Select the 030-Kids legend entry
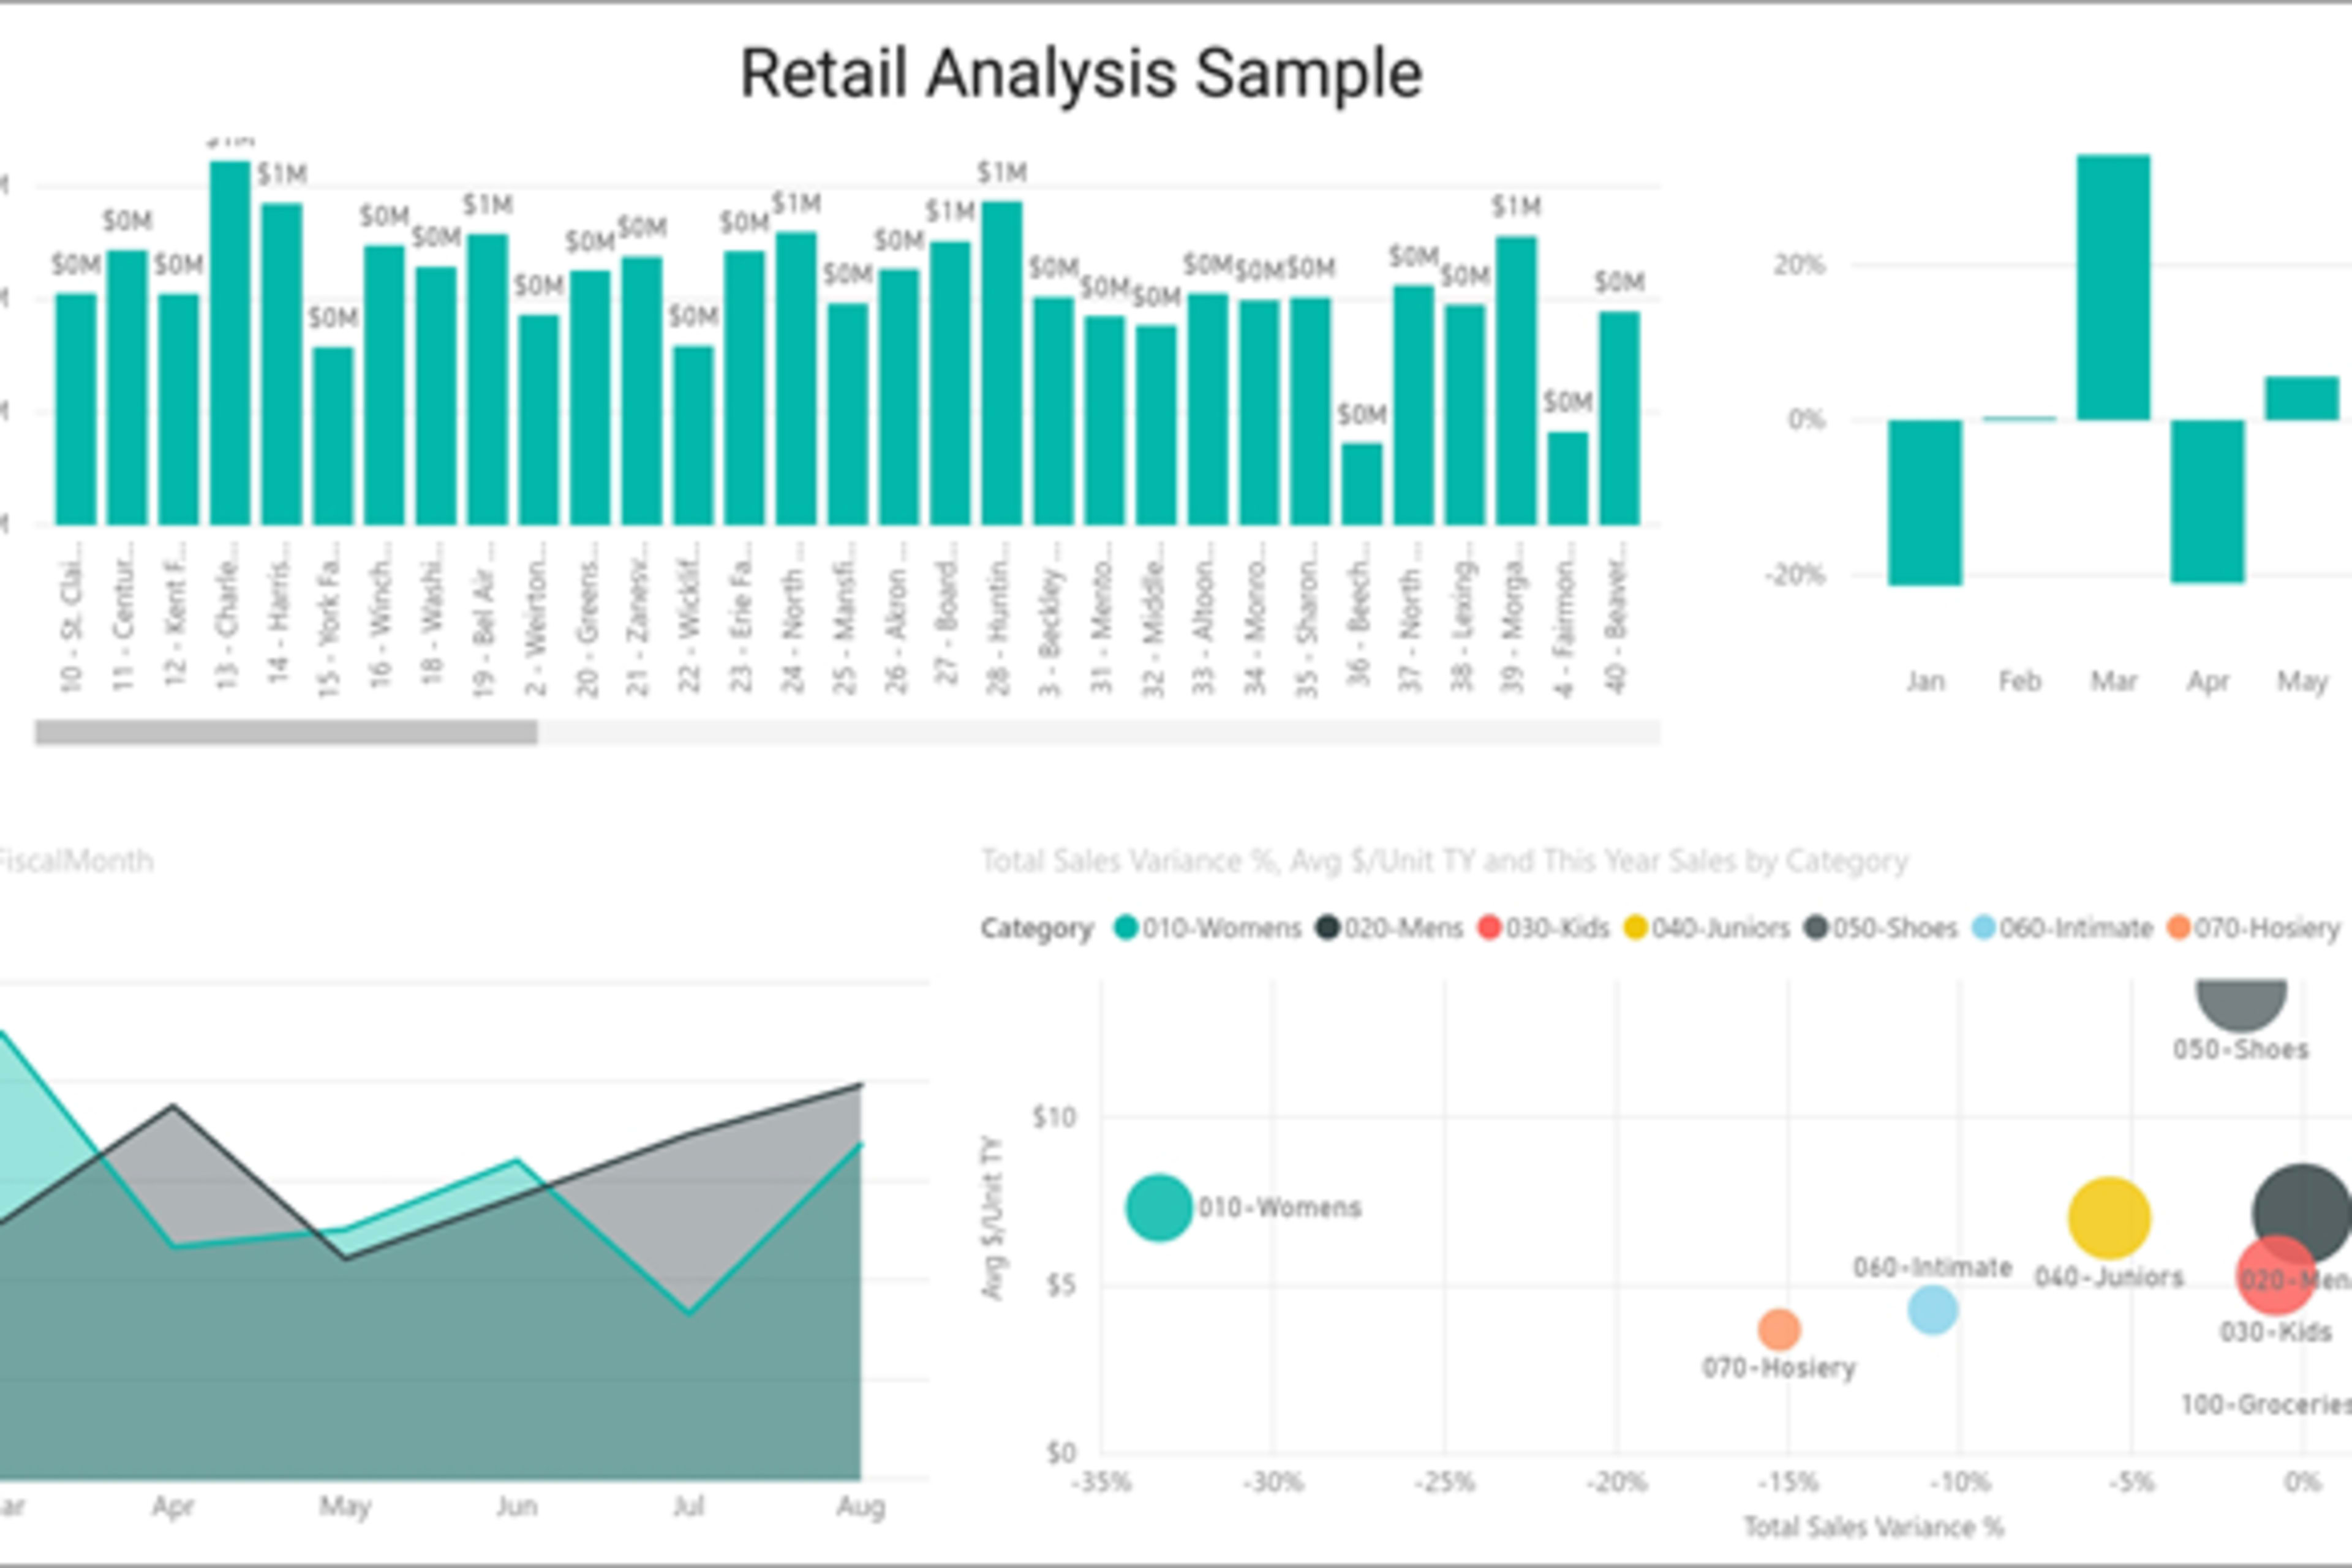The image size is (2352, 1568). (1543, 928)
